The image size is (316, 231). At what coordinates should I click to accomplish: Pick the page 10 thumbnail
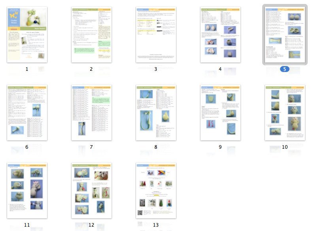[285, 113]
